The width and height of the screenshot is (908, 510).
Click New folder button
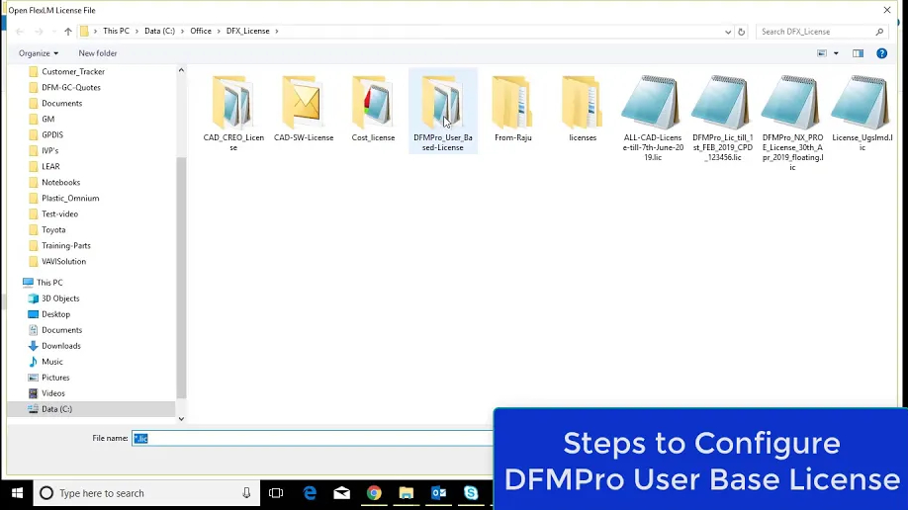[x=97, y=53]
